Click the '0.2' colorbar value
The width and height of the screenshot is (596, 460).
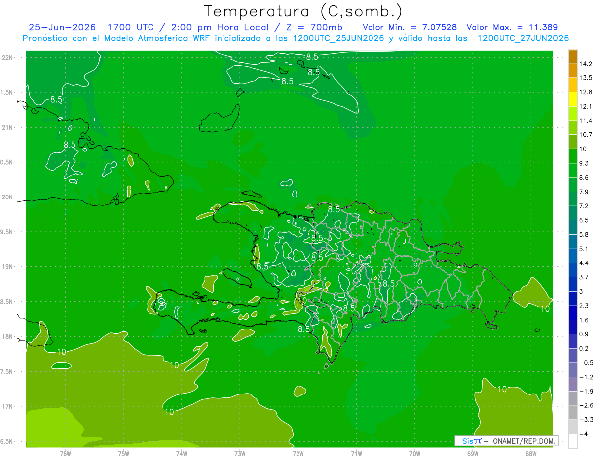[x=584, y=348]
